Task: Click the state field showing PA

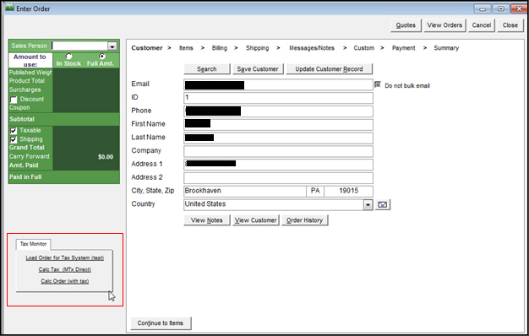Action: 315,191
